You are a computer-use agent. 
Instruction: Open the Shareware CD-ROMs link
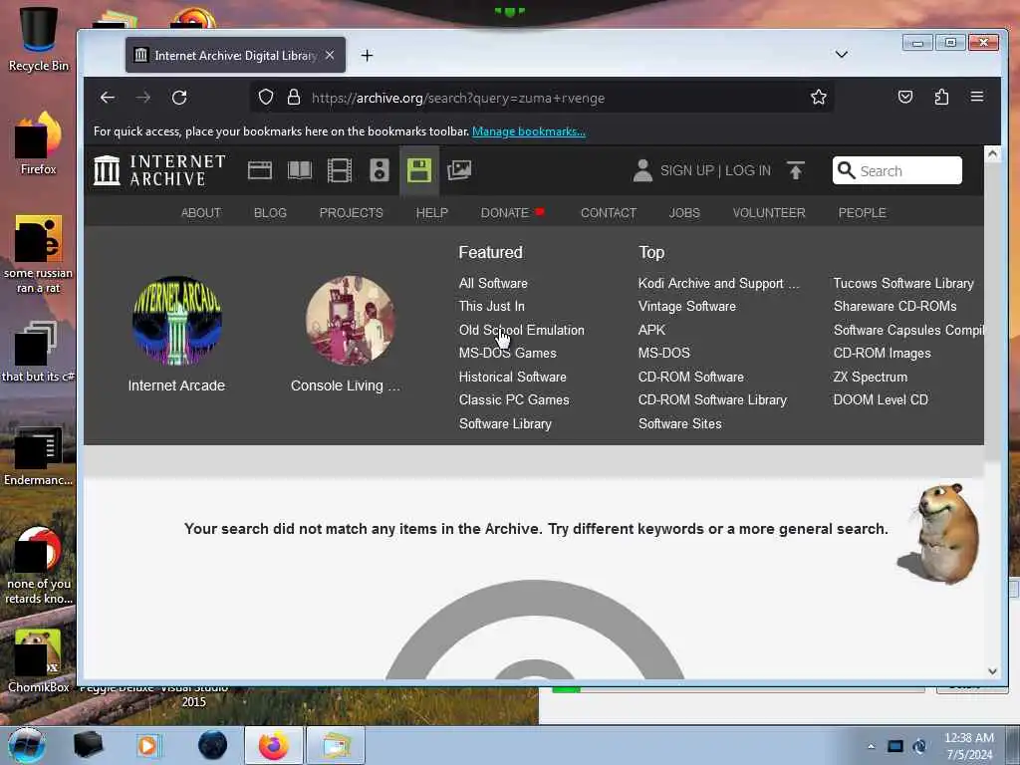(895, 306)
